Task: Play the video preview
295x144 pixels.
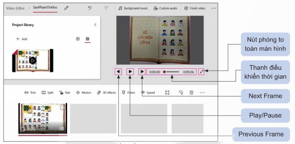Action: tap(130, 72)
